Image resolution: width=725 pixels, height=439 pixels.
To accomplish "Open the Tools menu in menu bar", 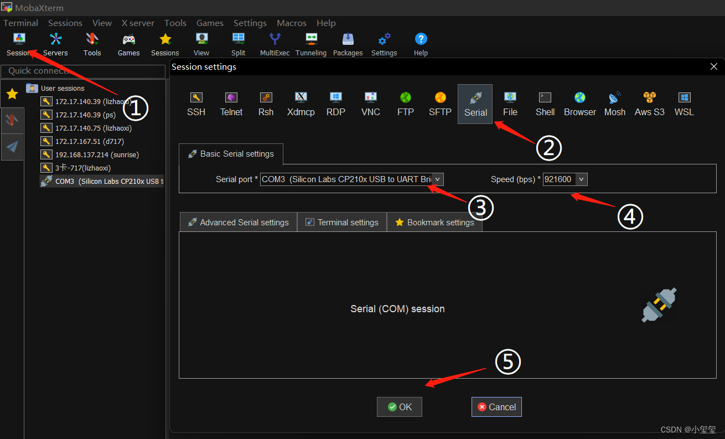I will [175, 23].
